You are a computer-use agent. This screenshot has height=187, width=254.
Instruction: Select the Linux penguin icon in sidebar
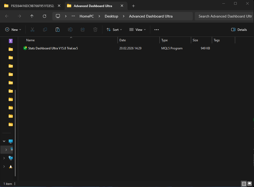[x=11, y=166]
